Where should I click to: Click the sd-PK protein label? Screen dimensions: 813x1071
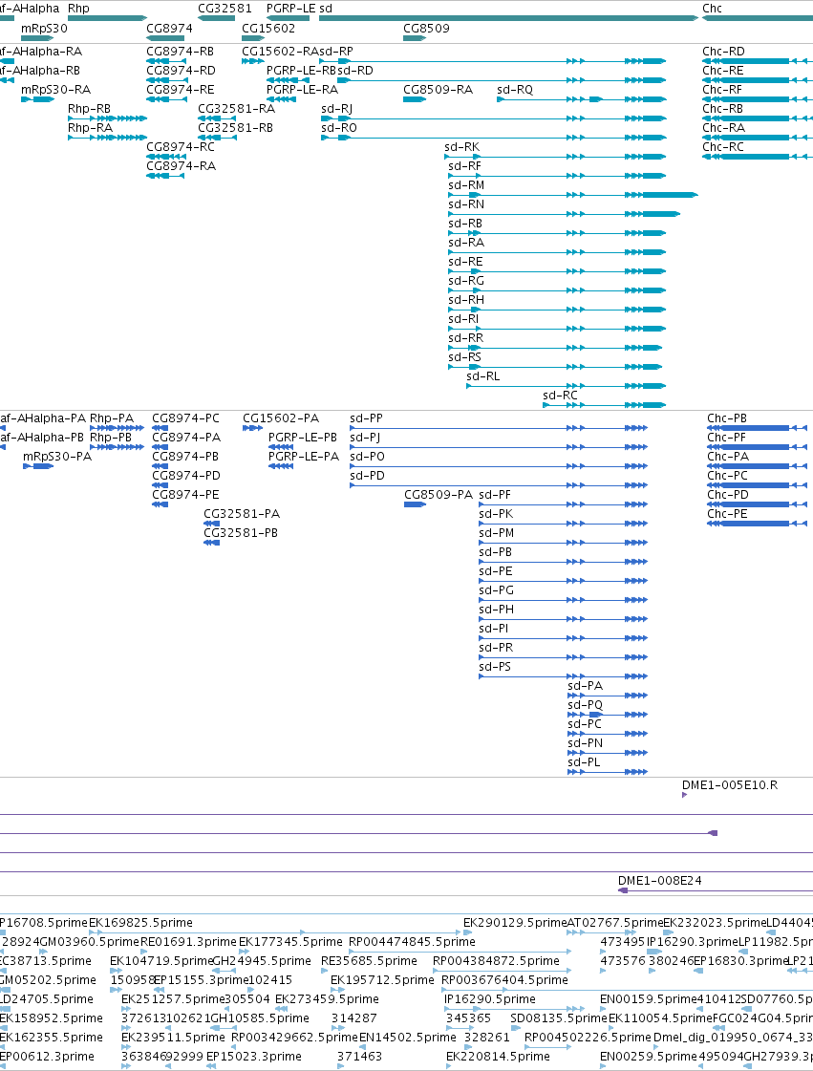(496, 514)
